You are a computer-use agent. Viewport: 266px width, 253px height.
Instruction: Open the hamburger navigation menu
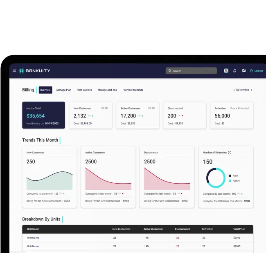pos(14,71)
